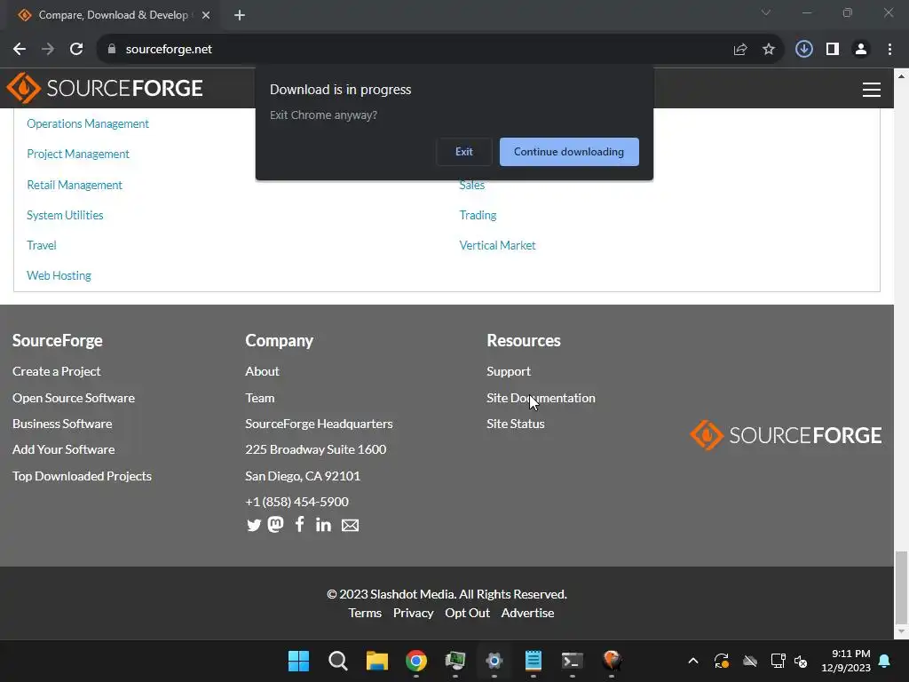Open Web Hosting category
The height and width of the screenshot is (682, 909).
pos(59,275)
